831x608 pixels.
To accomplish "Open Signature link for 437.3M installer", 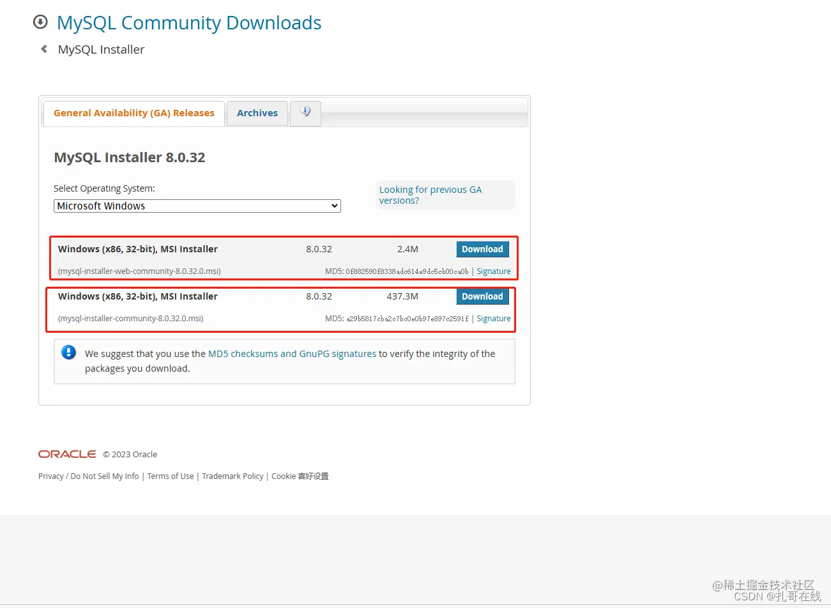I will (x=494, y=319).
